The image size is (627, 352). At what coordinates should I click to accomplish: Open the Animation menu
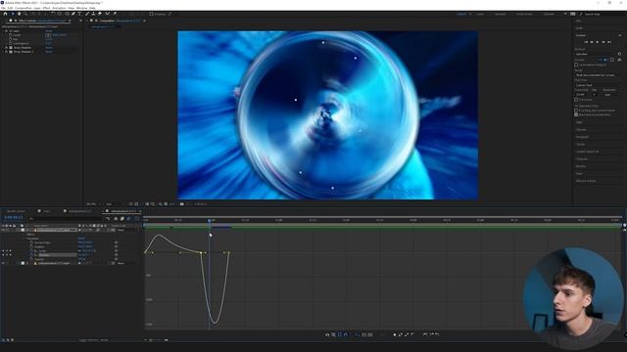tap(59, 8)
